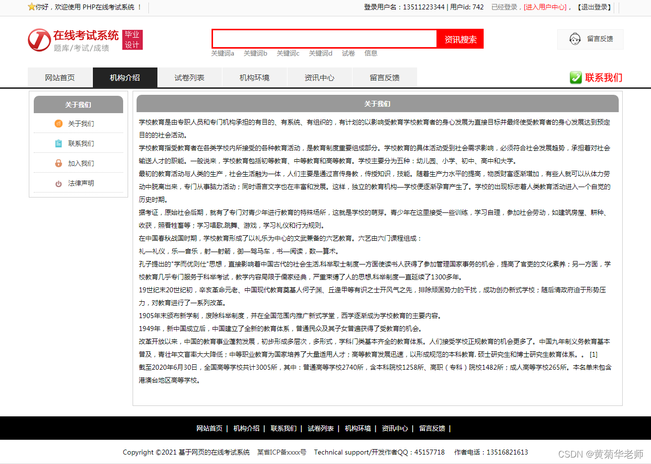
Task: Click the 在线考试系统 logo
Action: click(x=74, y=40)
